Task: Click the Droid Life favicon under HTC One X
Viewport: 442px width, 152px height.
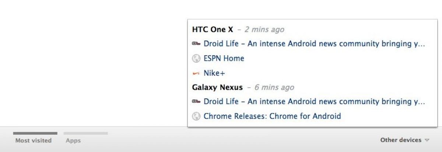Action: tap(196, 44)
